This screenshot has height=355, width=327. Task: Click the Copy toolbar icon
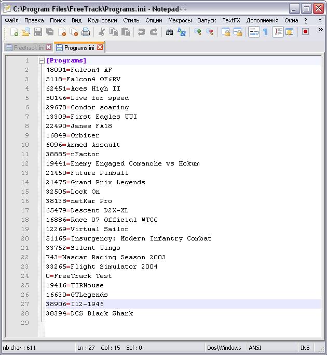click(114, 32)
